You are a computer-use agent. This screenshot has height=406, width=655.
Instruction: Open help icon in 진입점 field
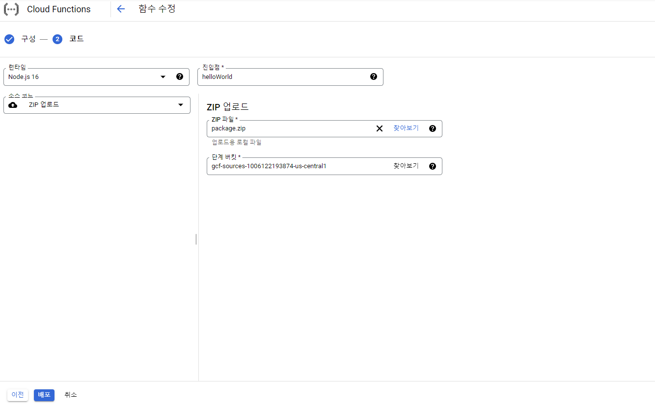(x=374, y=76)
